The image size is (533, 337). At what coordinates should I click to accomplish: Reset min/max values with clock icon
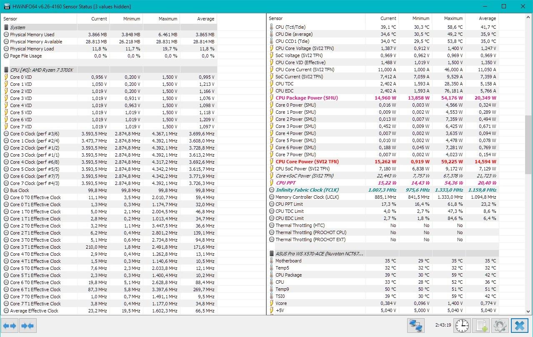462,325
